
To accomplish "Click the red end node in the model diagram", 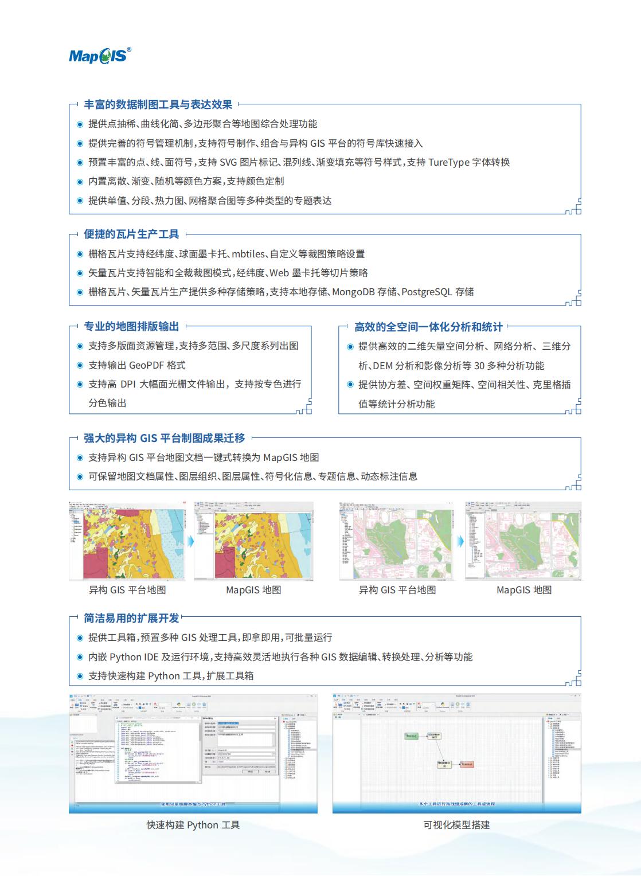I will coord(467,764).
